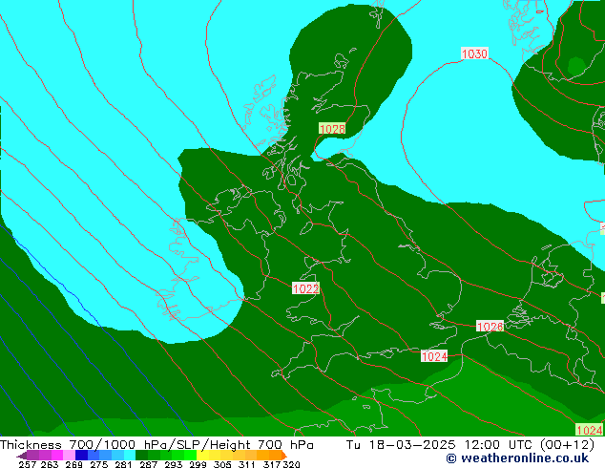The height and width of the screenshot is (468, 605).
Task: Click the bright magenta legend swatch
Action: click(57, 455)
